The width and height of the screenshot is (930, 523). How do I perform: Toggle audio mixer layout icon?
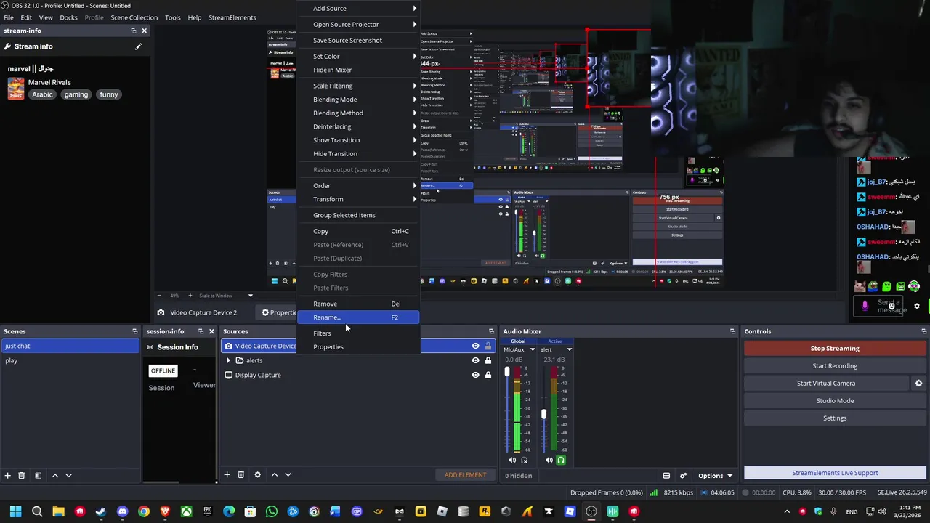click(x=666, y=476)
